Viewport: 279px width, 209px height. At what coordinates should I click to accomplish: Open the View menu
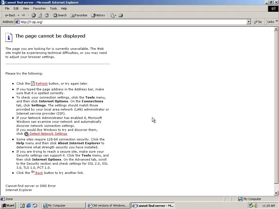[26, 8]
